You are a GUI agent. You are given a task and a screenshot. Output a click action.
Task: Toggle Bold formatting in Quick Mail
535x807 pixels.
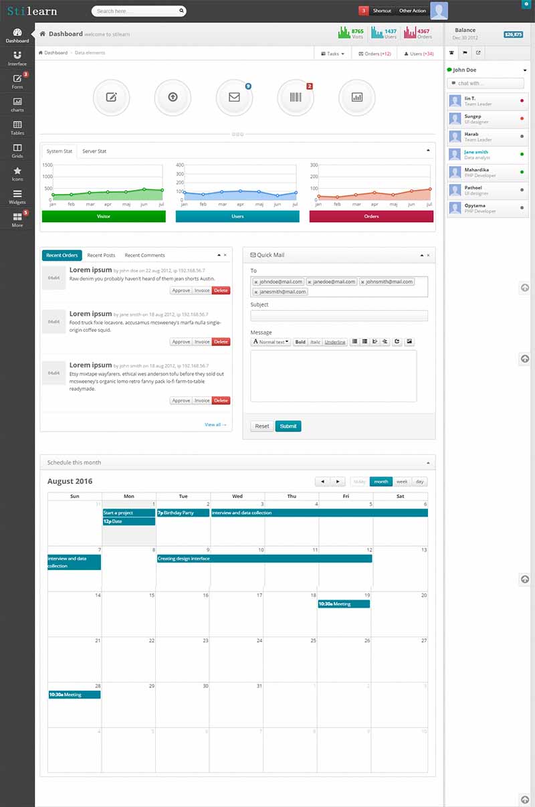[x=300, y=342]
